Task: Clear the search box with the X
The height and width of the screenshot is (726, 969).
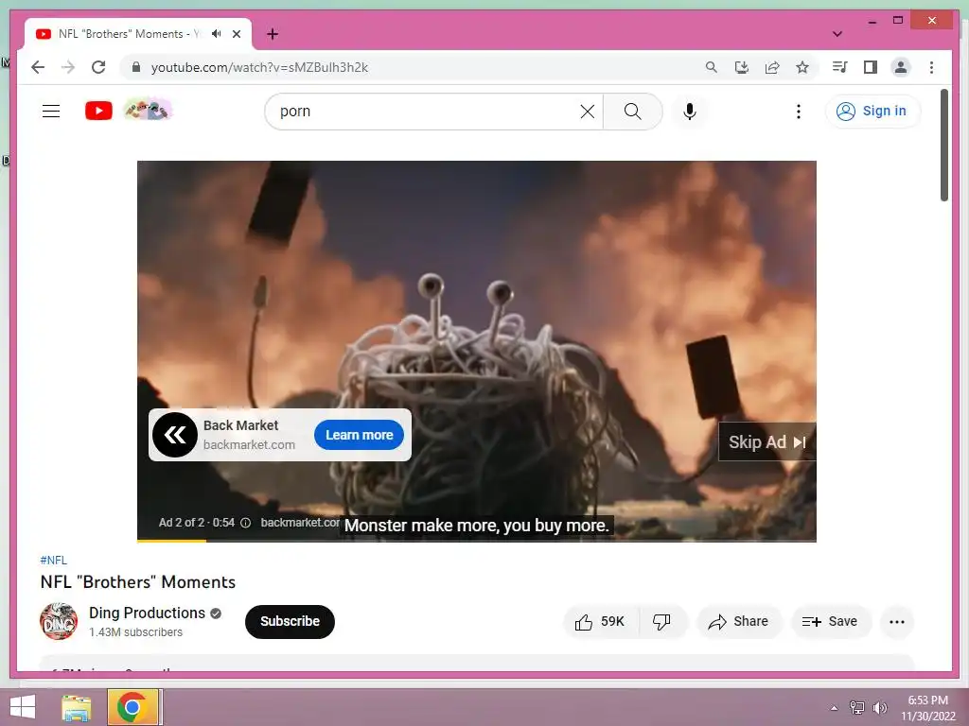Action: (x=587, y=112)
